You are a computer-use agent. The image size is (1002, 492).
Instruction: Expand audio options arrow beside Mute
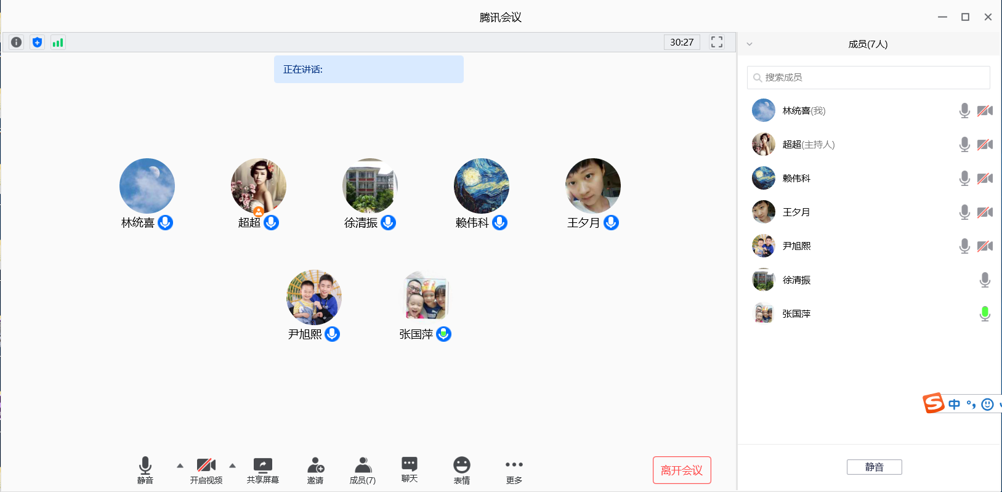click(x=180, y=466)
